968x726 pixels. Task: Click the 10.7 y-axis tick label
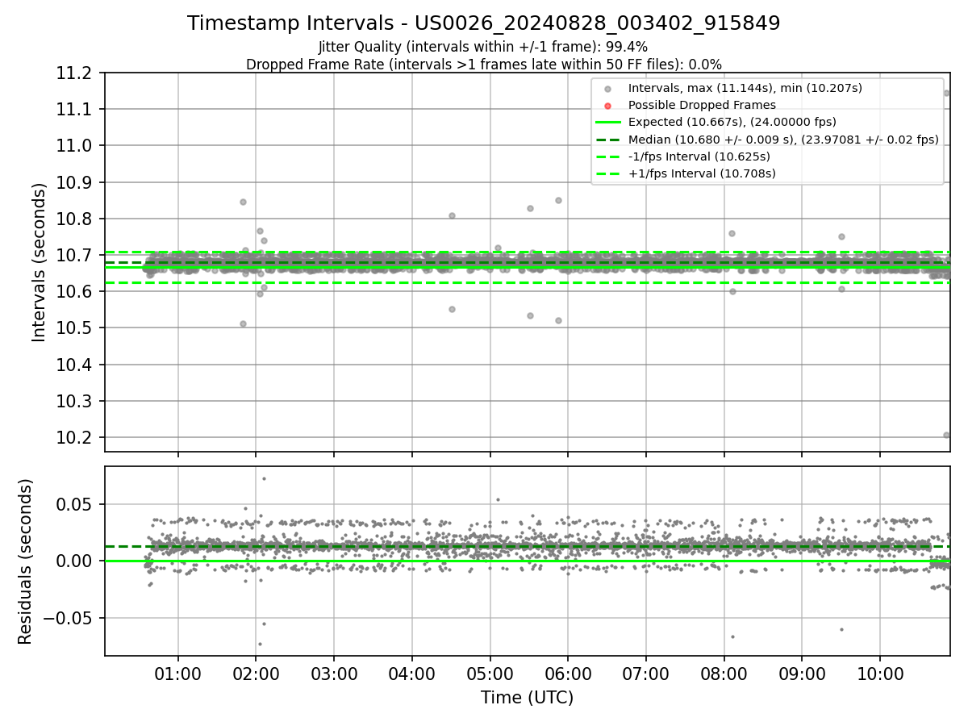76,256
